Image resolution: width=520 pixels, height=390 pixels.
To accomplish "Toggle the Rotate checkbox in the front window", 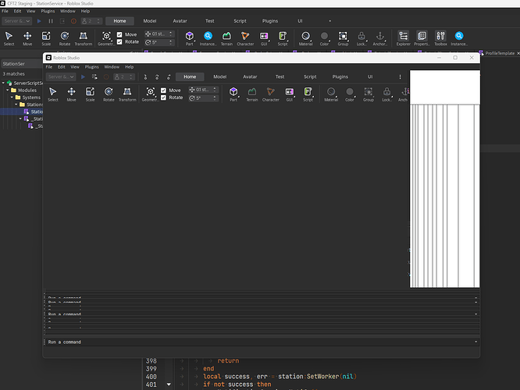I will point(162,97).
